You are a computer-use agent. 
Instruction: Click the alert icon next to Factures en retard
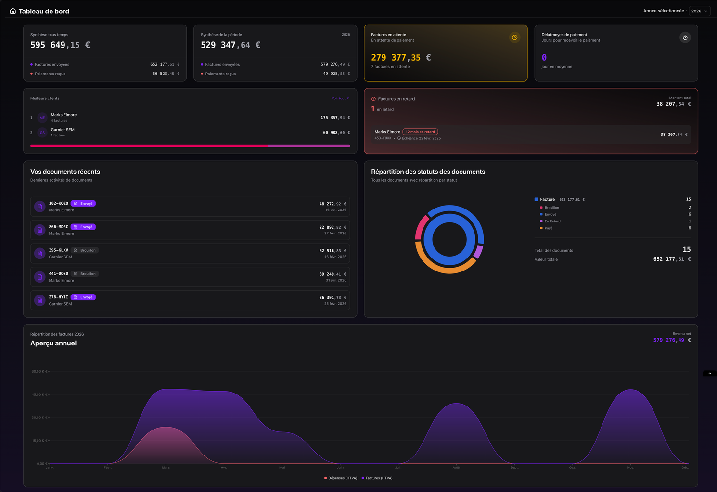pyautogui.click(x=373, y=99)
